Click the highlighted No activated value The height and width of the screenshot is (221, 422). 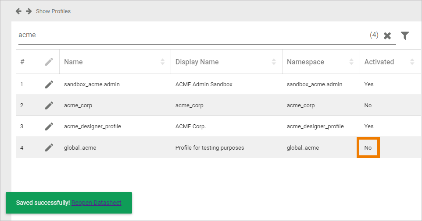368,148
